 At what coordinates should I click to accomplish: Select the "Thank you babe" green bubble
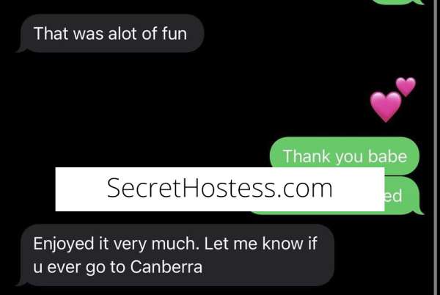coord(345,156)
